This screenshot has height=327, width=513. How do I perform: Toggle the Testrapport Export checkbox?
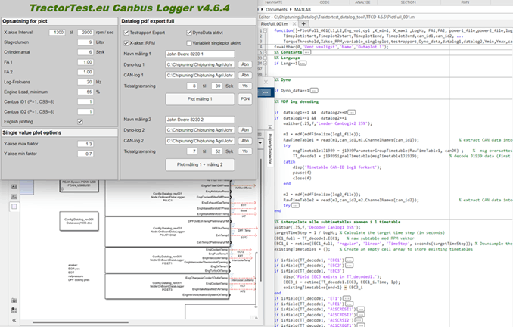pyautogui.click(x=126, y=33)
